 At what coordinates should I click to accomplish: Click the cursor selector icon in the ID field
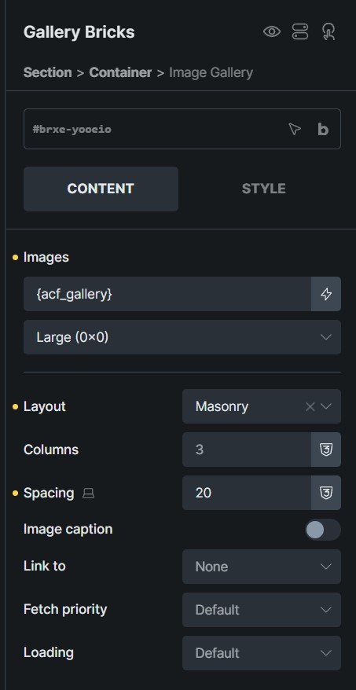click(x=295, y=129)
